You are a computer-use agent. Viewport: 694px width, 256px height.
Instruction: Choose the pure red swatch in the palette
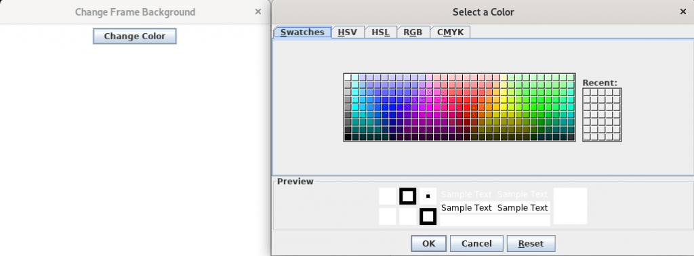(x=466, y=107)
